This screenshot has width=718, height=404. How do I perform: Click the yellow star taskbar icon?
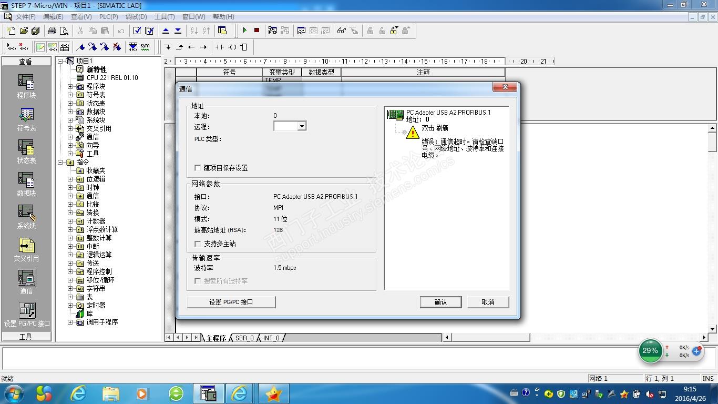coord(273,393)
